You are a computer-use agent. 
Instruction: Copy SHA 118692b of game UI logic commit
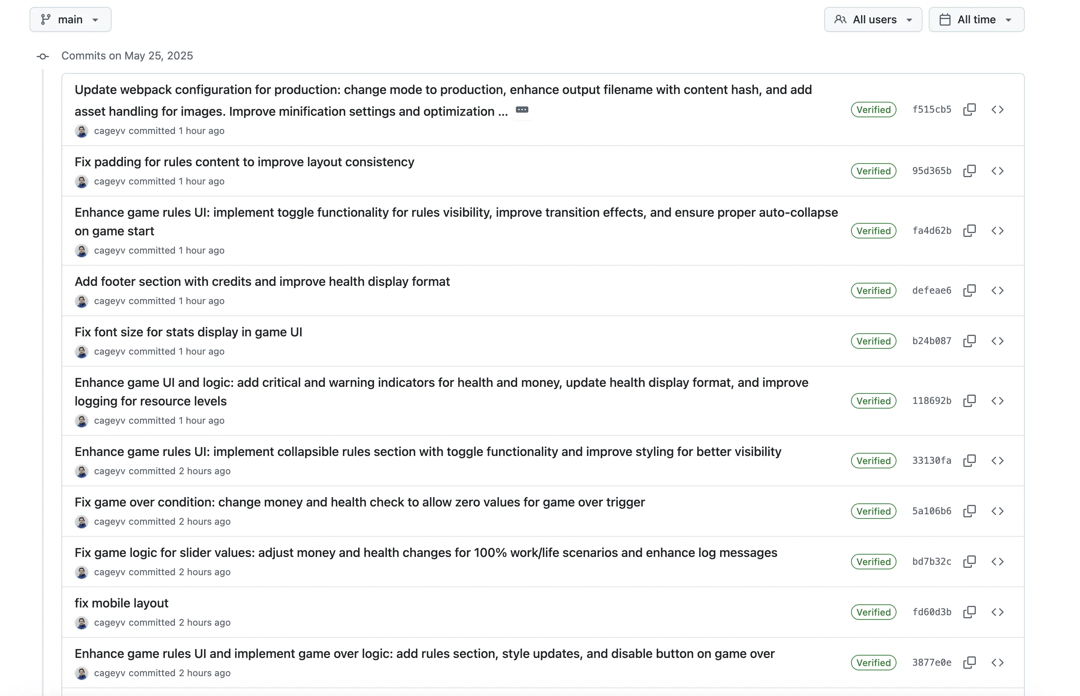(x=970, y=401)
